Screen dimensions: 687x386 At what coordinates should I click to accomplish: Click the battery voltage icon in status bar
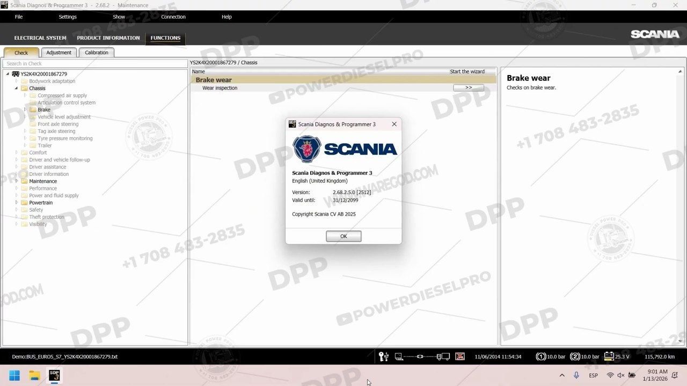tap(609, 356)
